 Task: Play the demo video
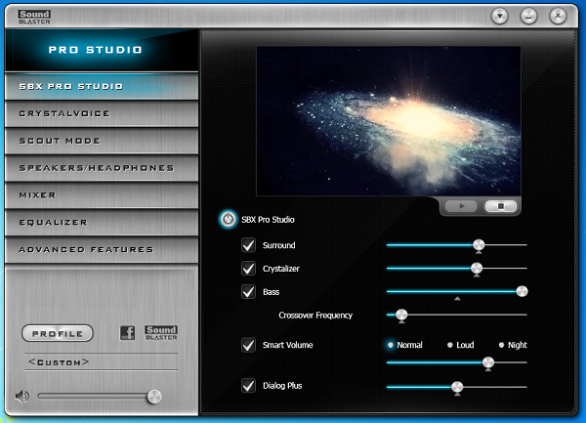(462, 206)
